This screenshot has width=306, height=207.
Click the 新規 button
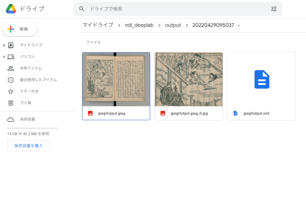tap(20, 29)
